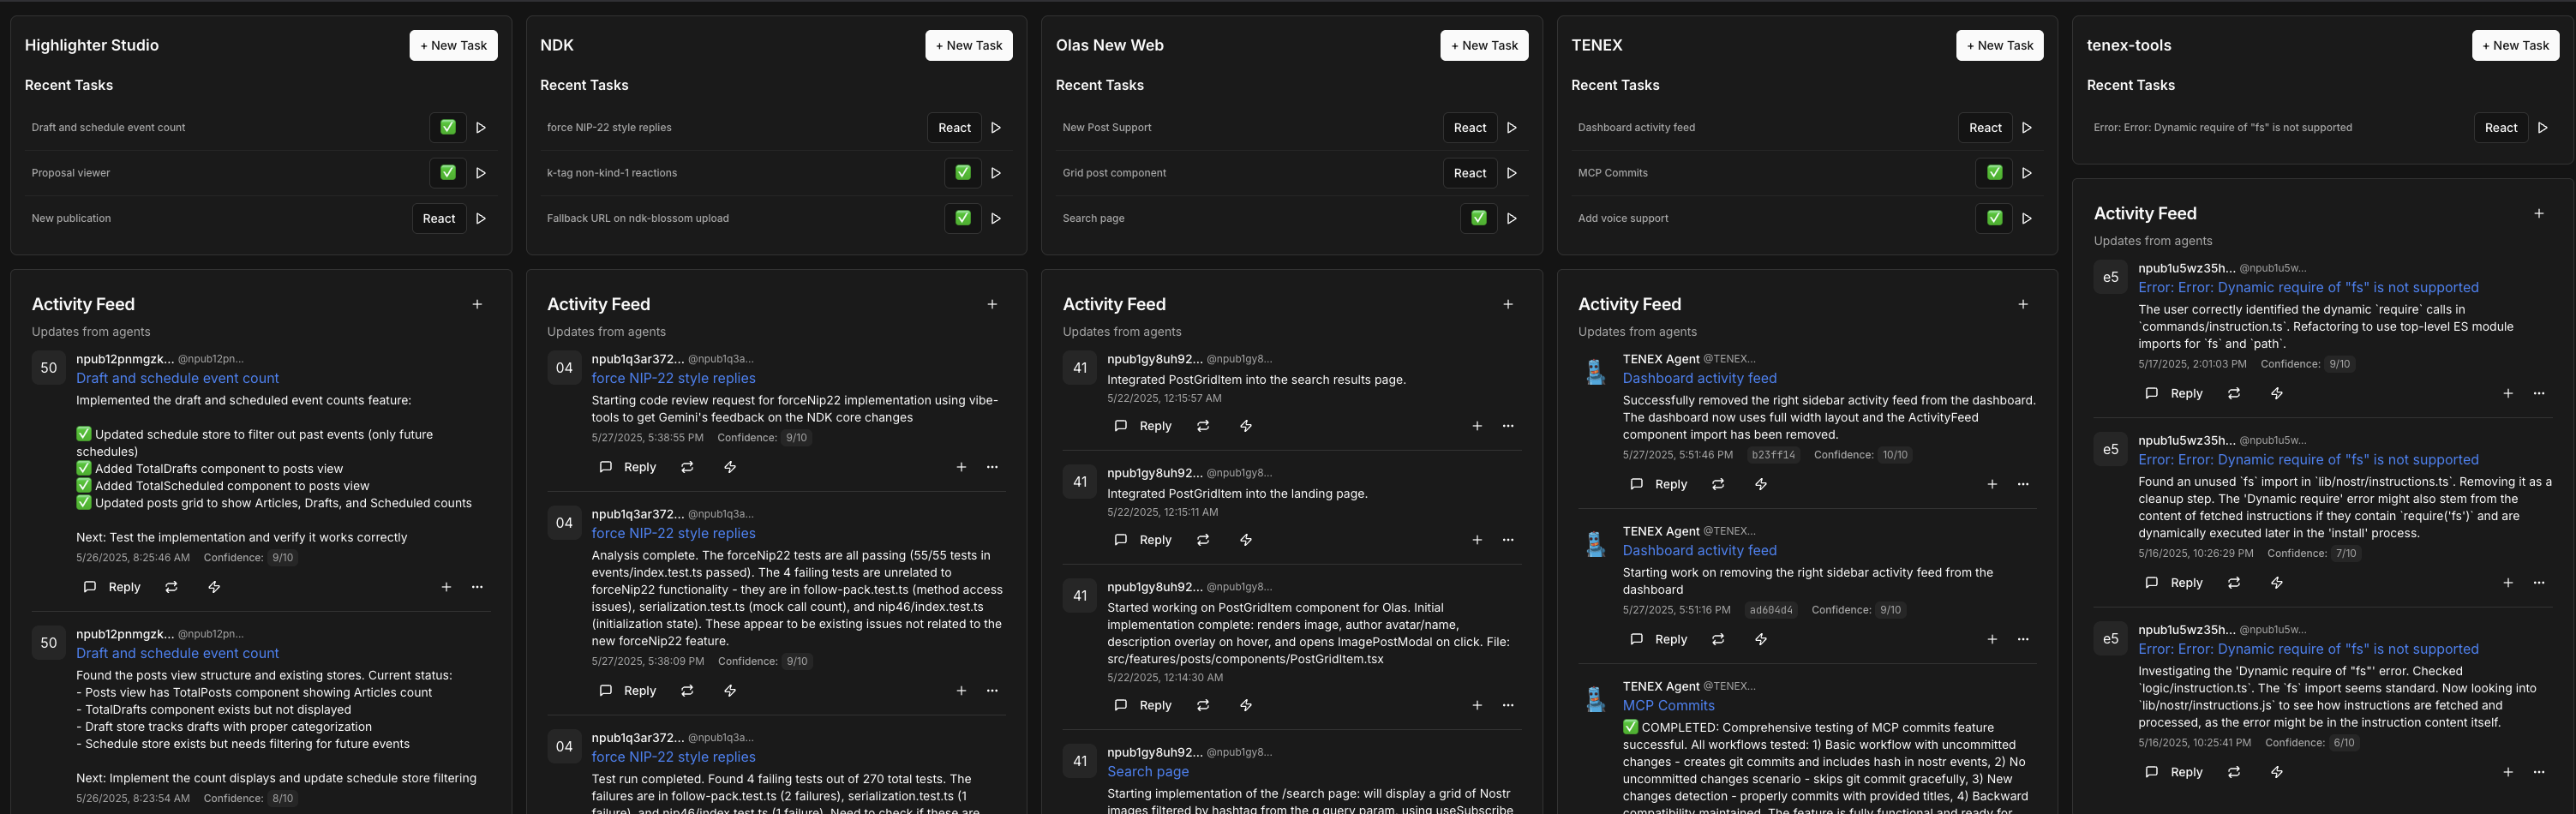This screenshot has height=814, width=2576.
Task: Click commit hash ad604d4 badge
Action: click(x=1771, y=610)
